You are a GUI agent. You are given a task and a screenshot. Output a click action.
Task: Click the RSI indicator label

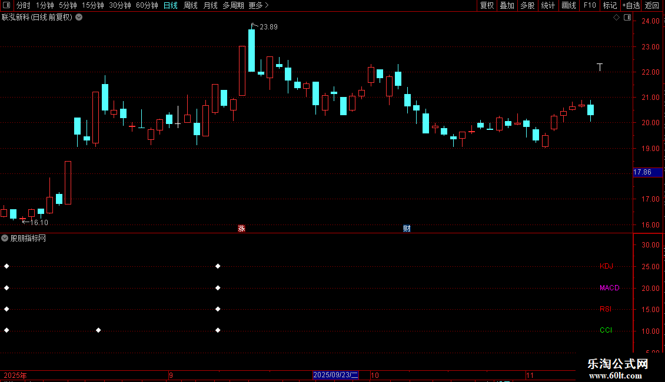[606, 309]
